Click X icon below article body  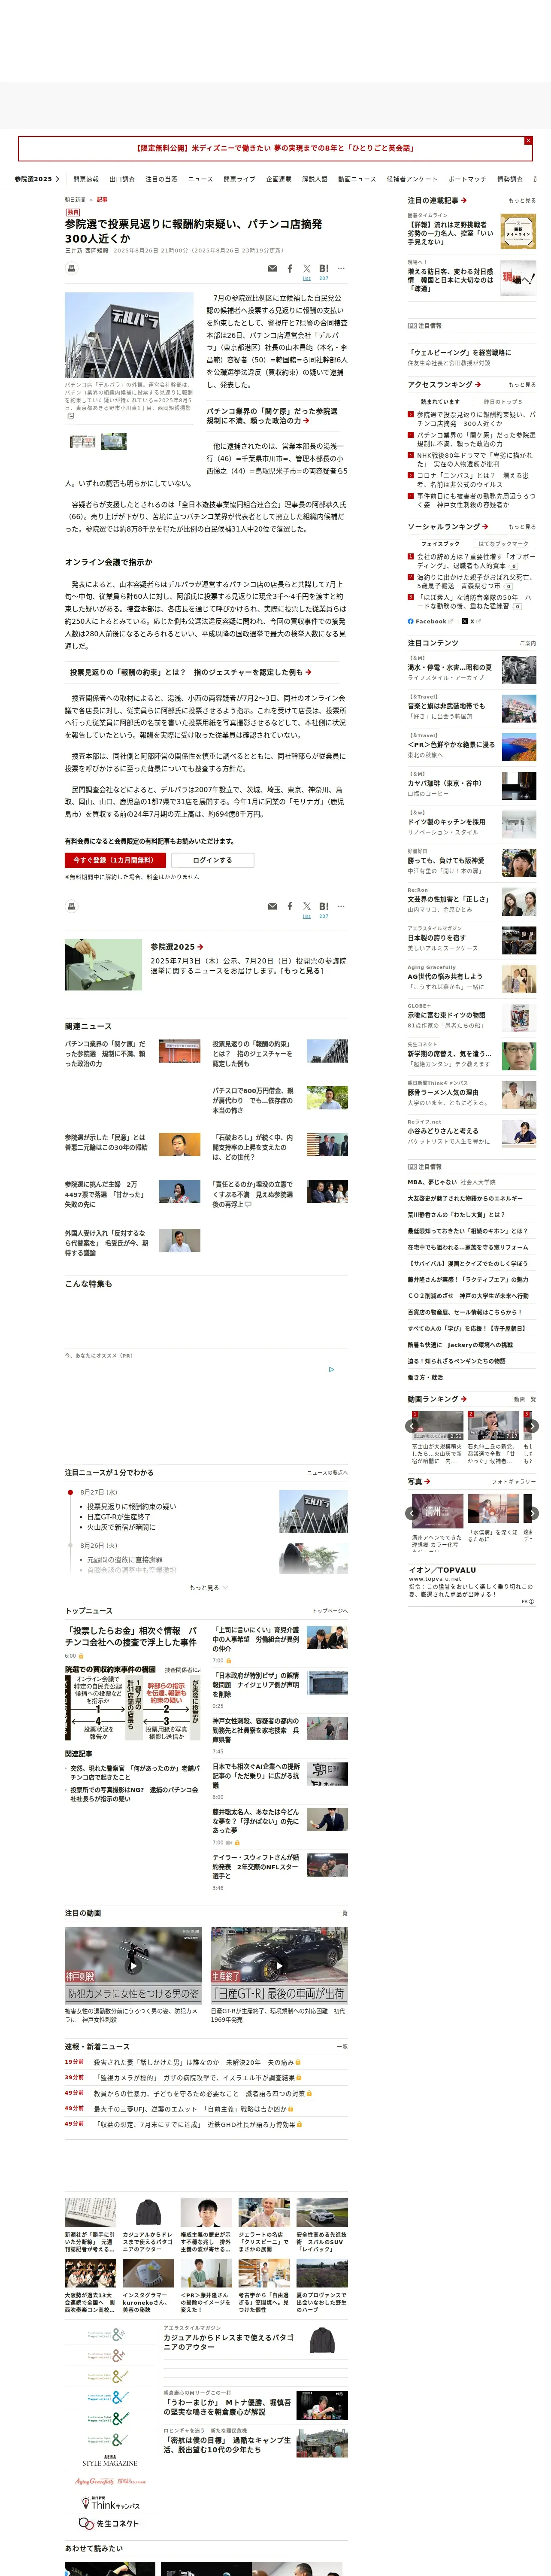coord(307,906)
